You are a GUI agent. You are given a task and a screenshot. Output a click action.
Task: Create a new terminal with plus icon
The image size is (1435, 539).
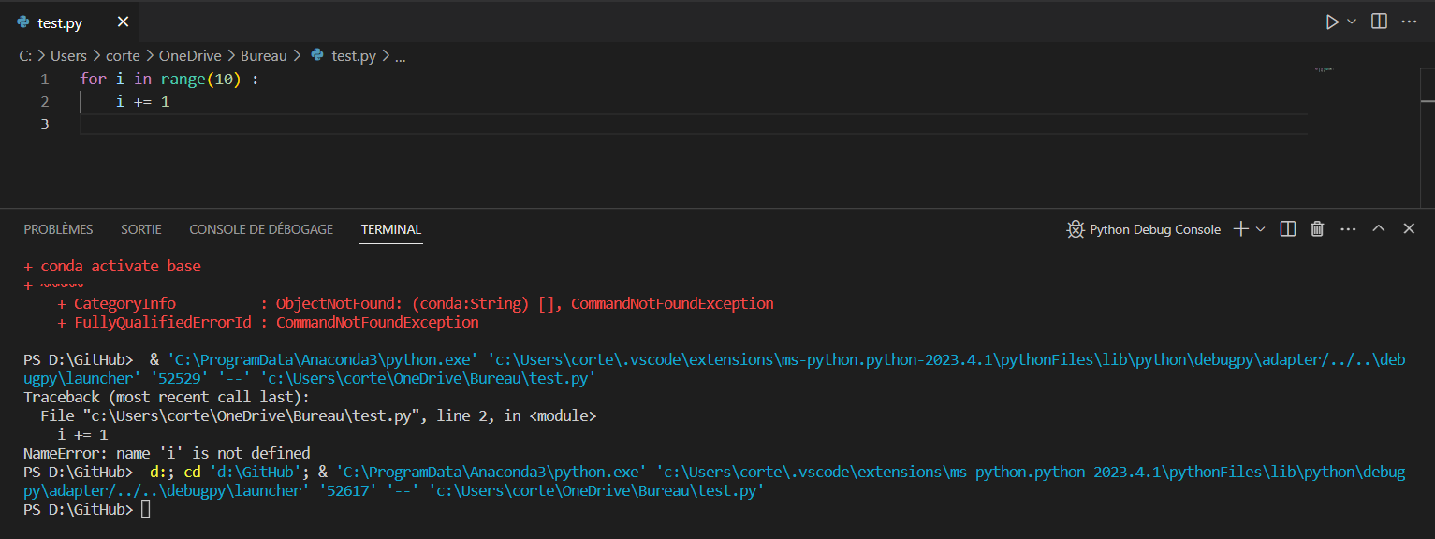[x=1241, y=229]
